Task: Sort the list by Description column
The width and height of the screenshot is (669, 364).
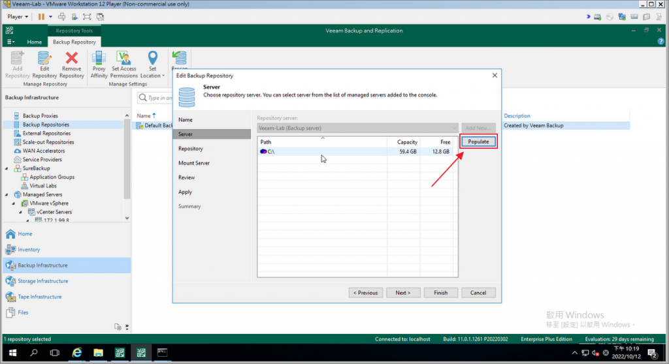Action: (x=517, y=116)
